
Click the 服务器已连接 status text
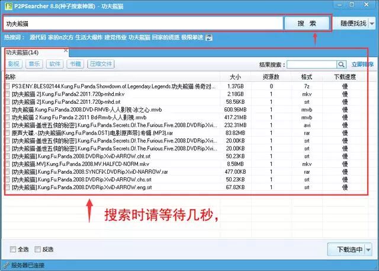28,265
